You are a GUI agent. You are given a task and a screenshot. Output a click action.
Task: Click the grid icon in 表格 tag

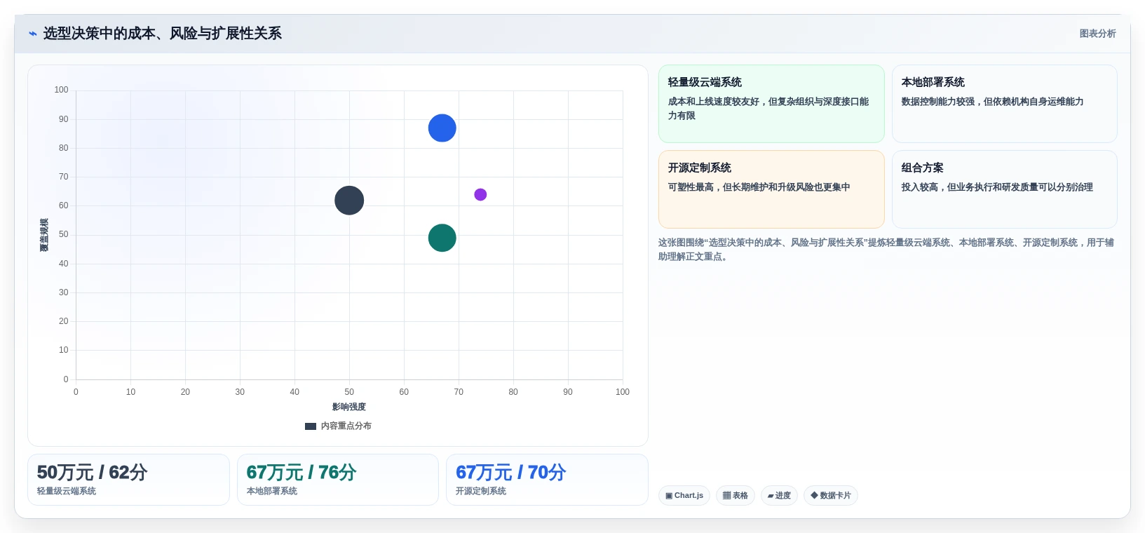pos(726,496)
